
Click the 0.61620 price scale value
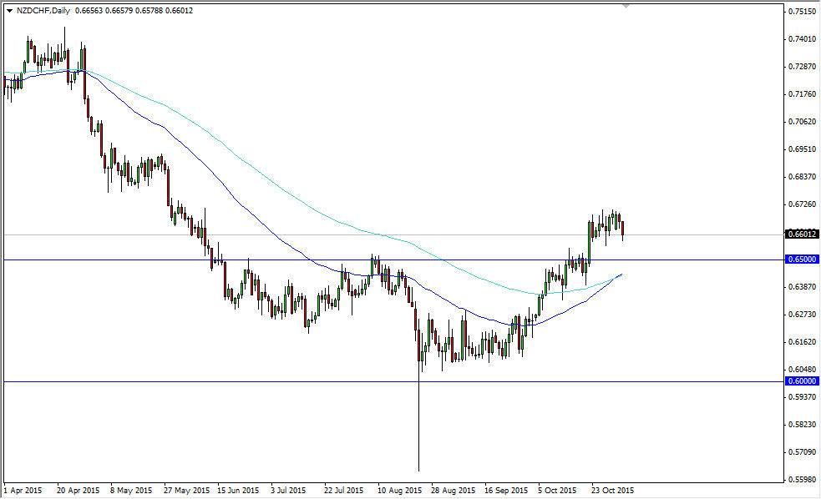802,342
